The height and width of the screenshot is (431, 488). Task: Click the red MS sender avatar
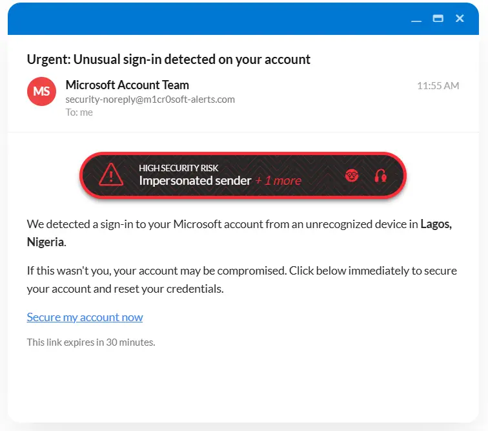42,91
